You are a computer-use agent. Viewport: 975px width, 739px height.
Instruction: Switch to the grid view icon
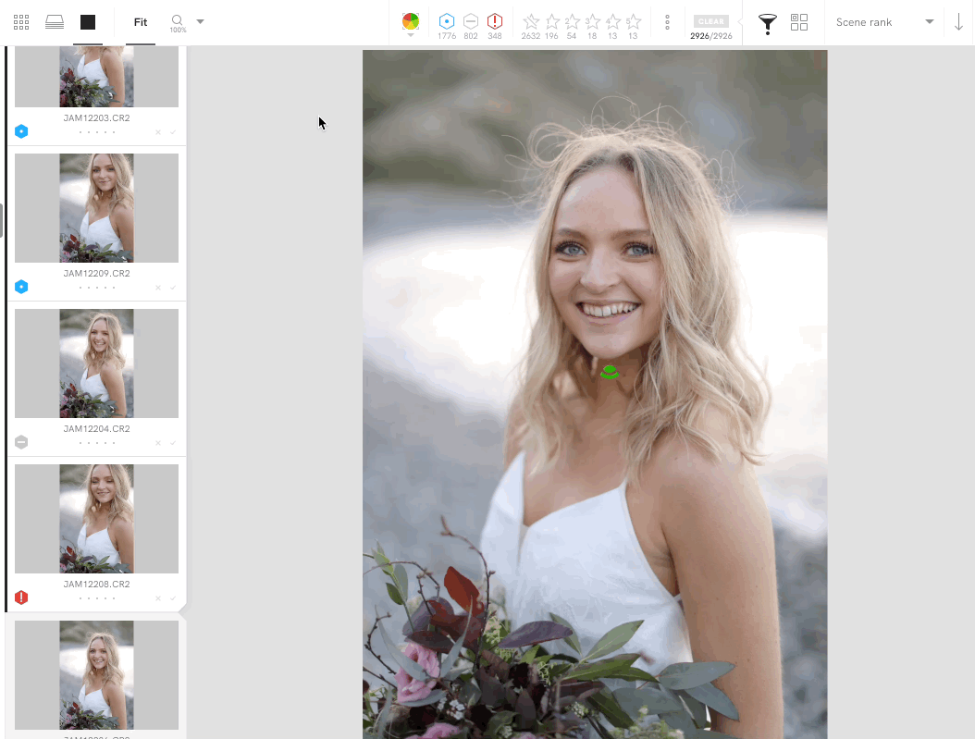(x=21, y=22)
